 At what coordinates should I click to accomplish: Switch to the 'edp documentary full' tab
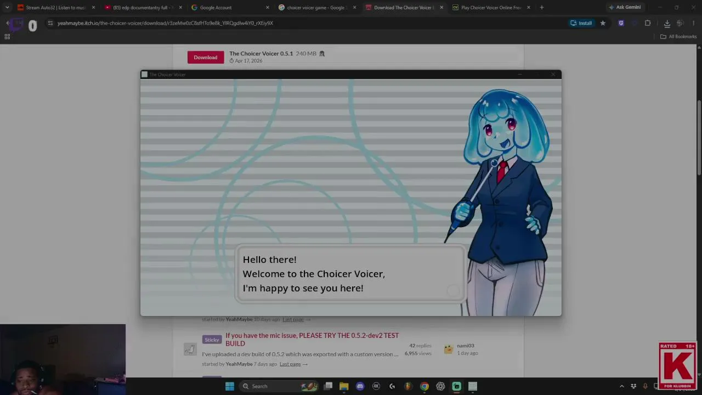(143, 8)
